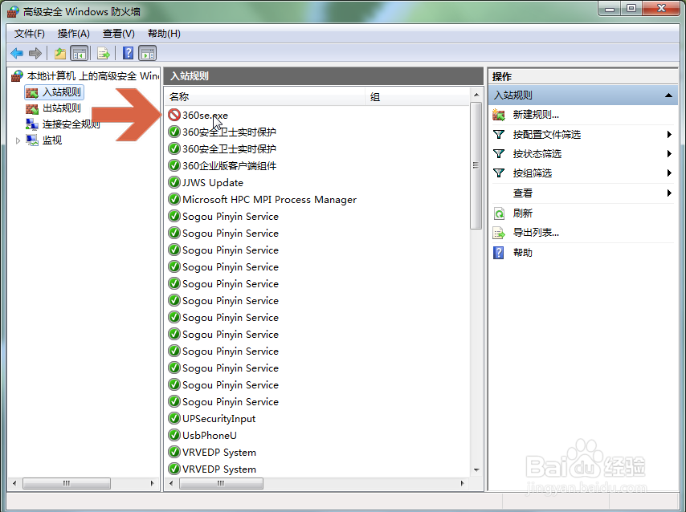Click the blocked icon beside 360se.exe

pyautogui.click(x=174, y=115)
